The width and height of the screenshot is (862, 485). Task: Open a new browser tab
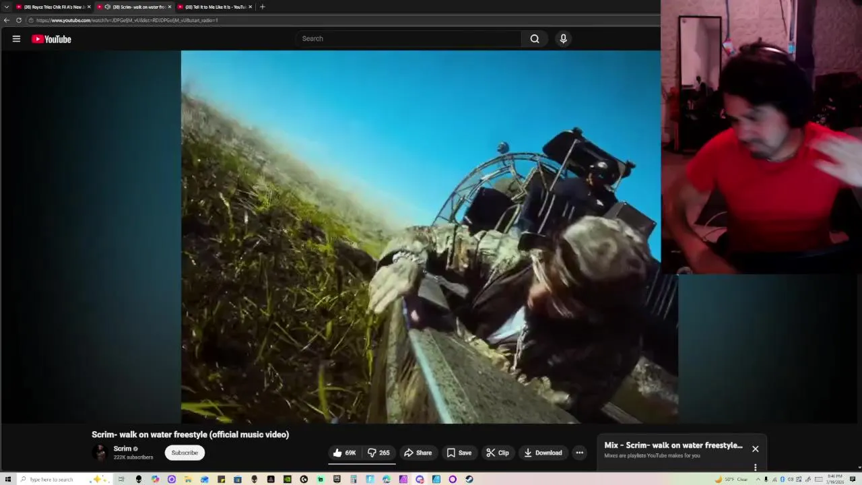pos(262,7)
